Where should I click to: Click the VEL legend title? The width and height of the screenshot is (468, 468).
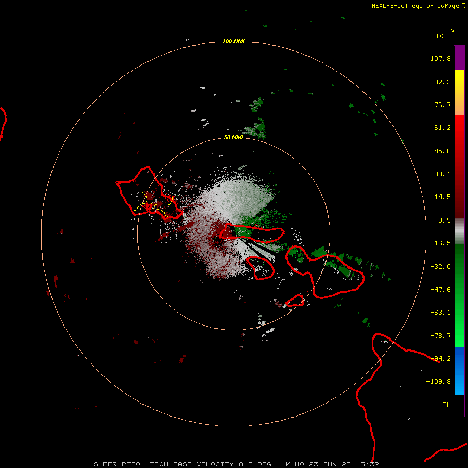457,31
